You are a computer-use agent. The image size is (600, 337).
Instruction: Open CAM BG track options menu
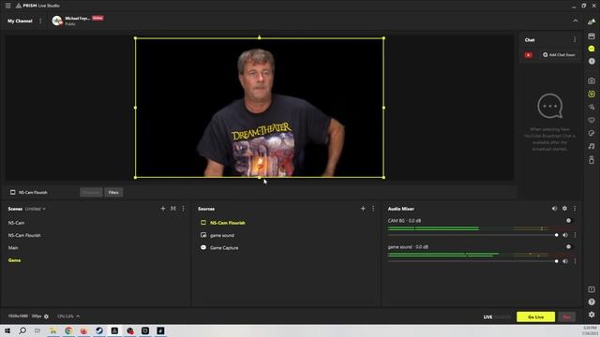point(575,235)
